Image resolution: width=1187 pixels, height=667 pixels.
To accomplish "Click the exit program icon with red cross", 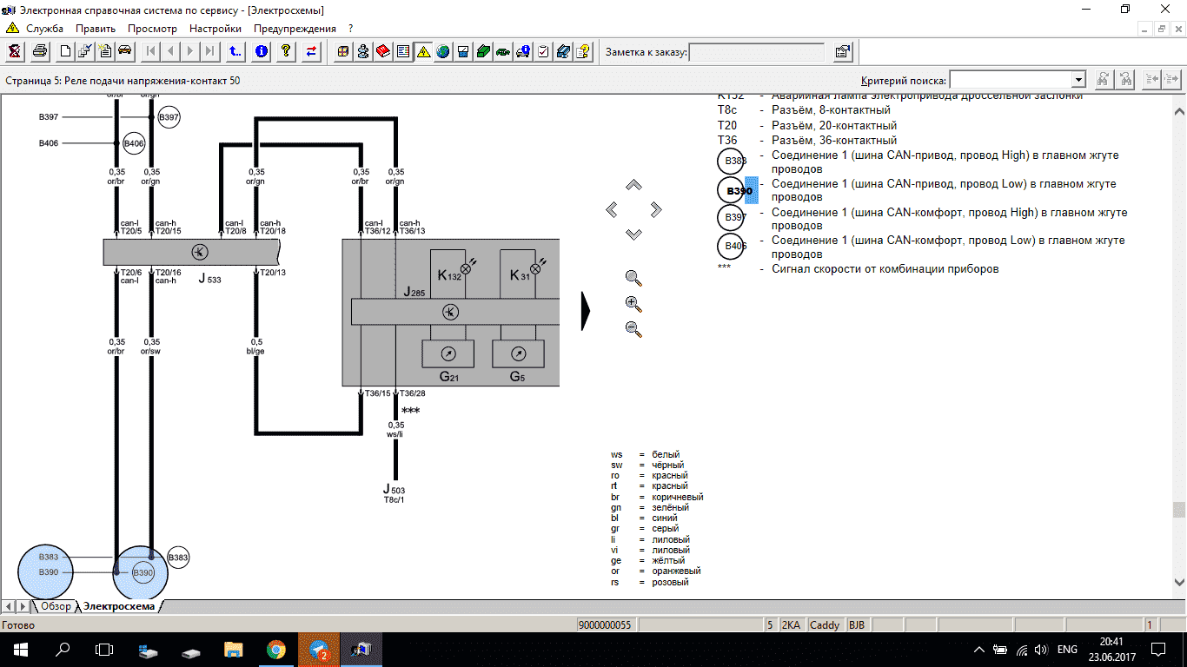I will 15,51.
